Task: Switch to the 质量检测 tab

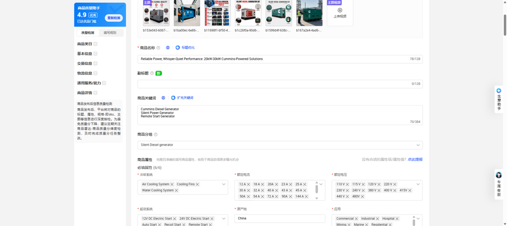Action: tap(88, 33)
